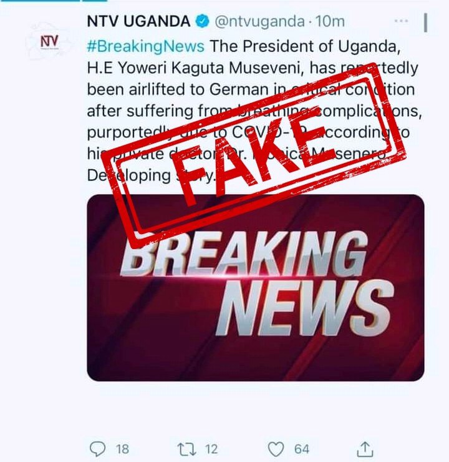Click the tweet text about Museveni
The image size is (449, 462).
tap(254, 111)
